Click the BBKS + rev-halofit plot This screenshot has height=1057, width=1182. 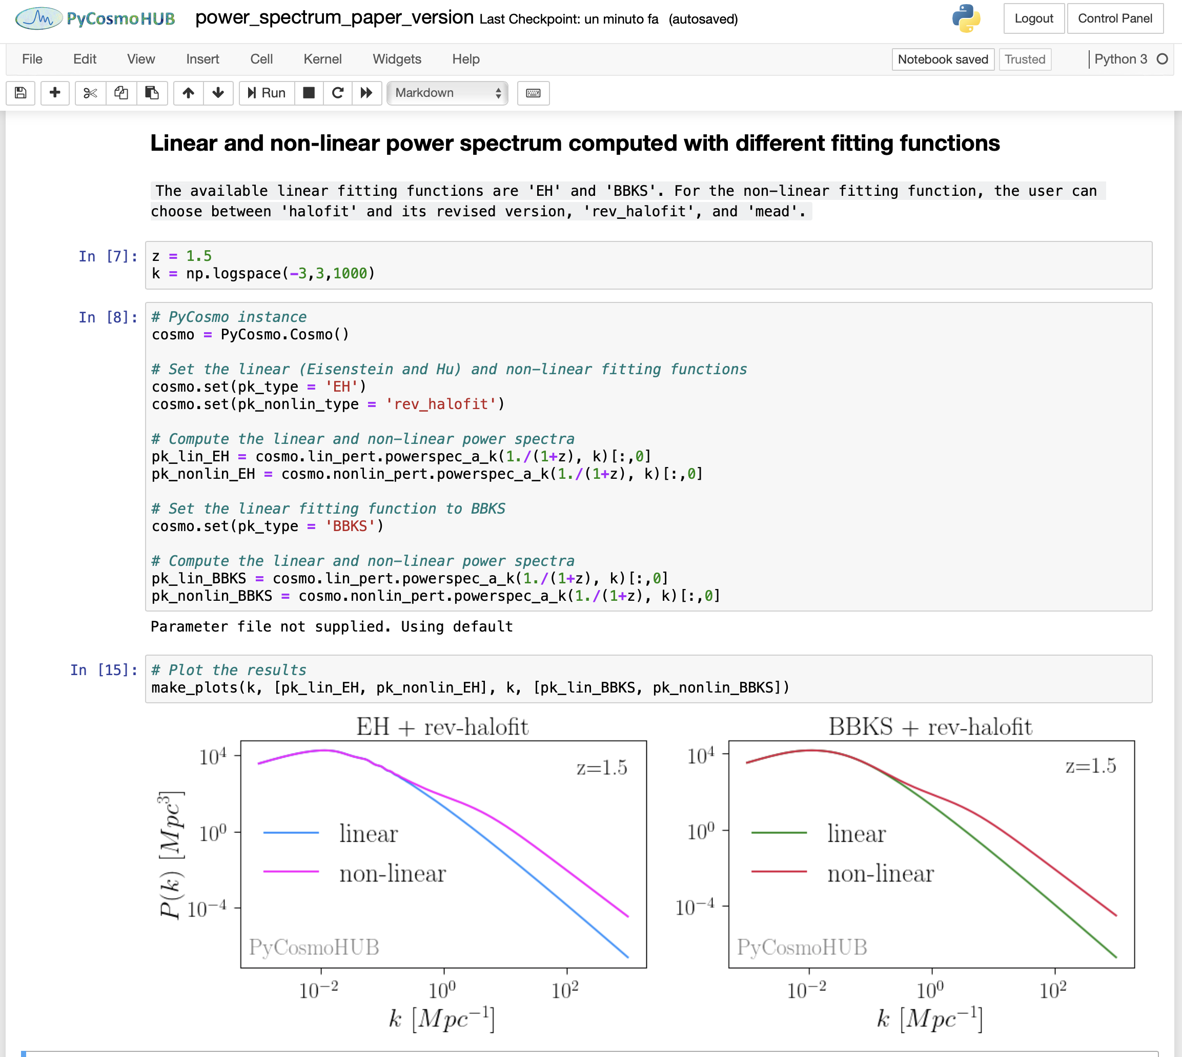click(x=932, y=853)
